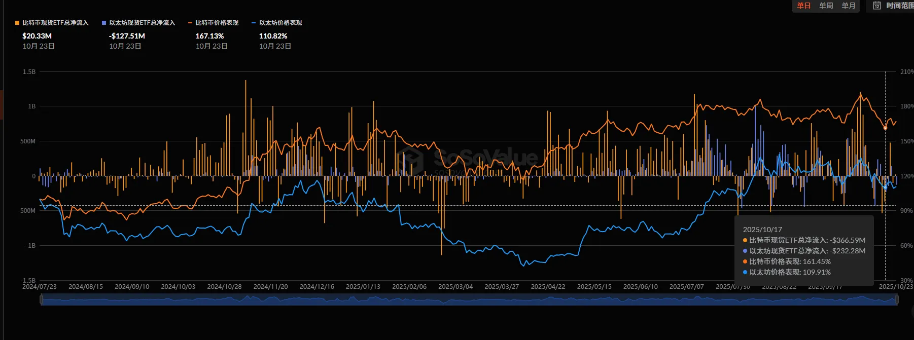Click the right handle of the range slider
The image size is (914, 340).
click(897, 300)
